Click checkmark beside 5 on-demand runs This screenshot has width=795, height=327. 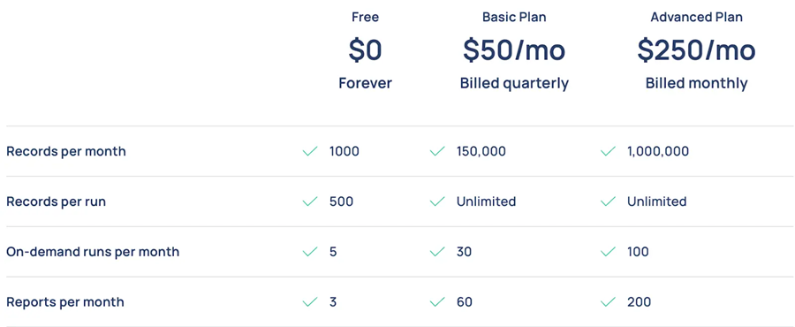(310, 252)
